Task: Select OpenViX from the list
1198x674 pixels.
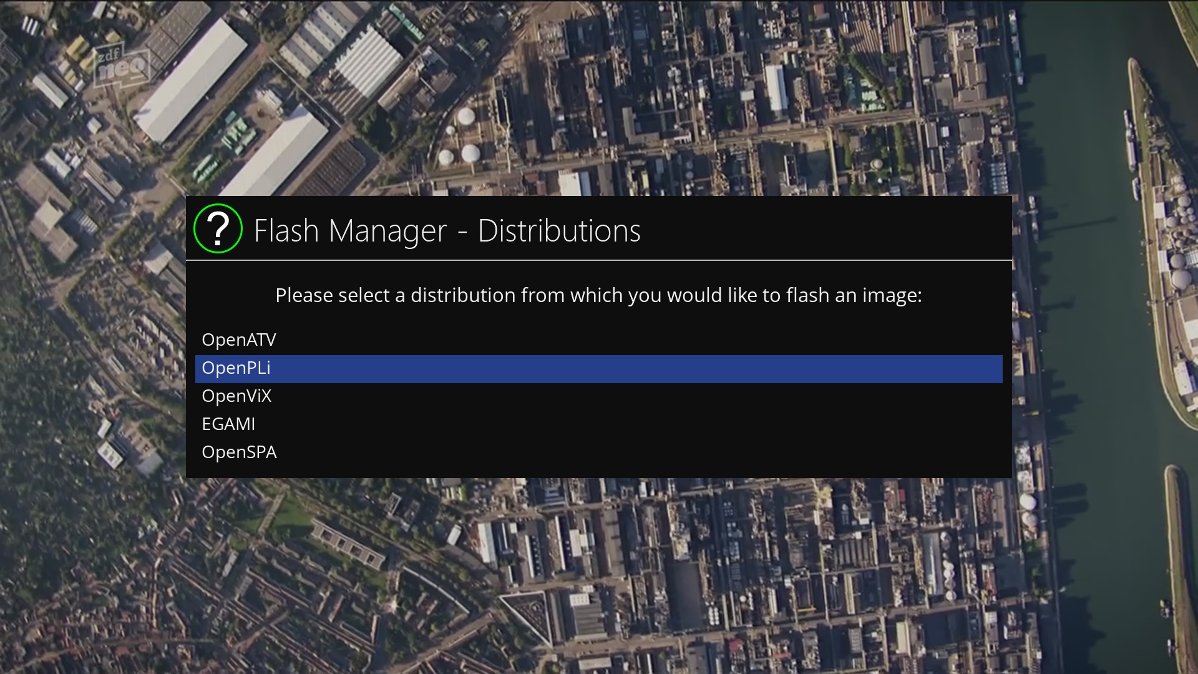Action: point(236,396)
